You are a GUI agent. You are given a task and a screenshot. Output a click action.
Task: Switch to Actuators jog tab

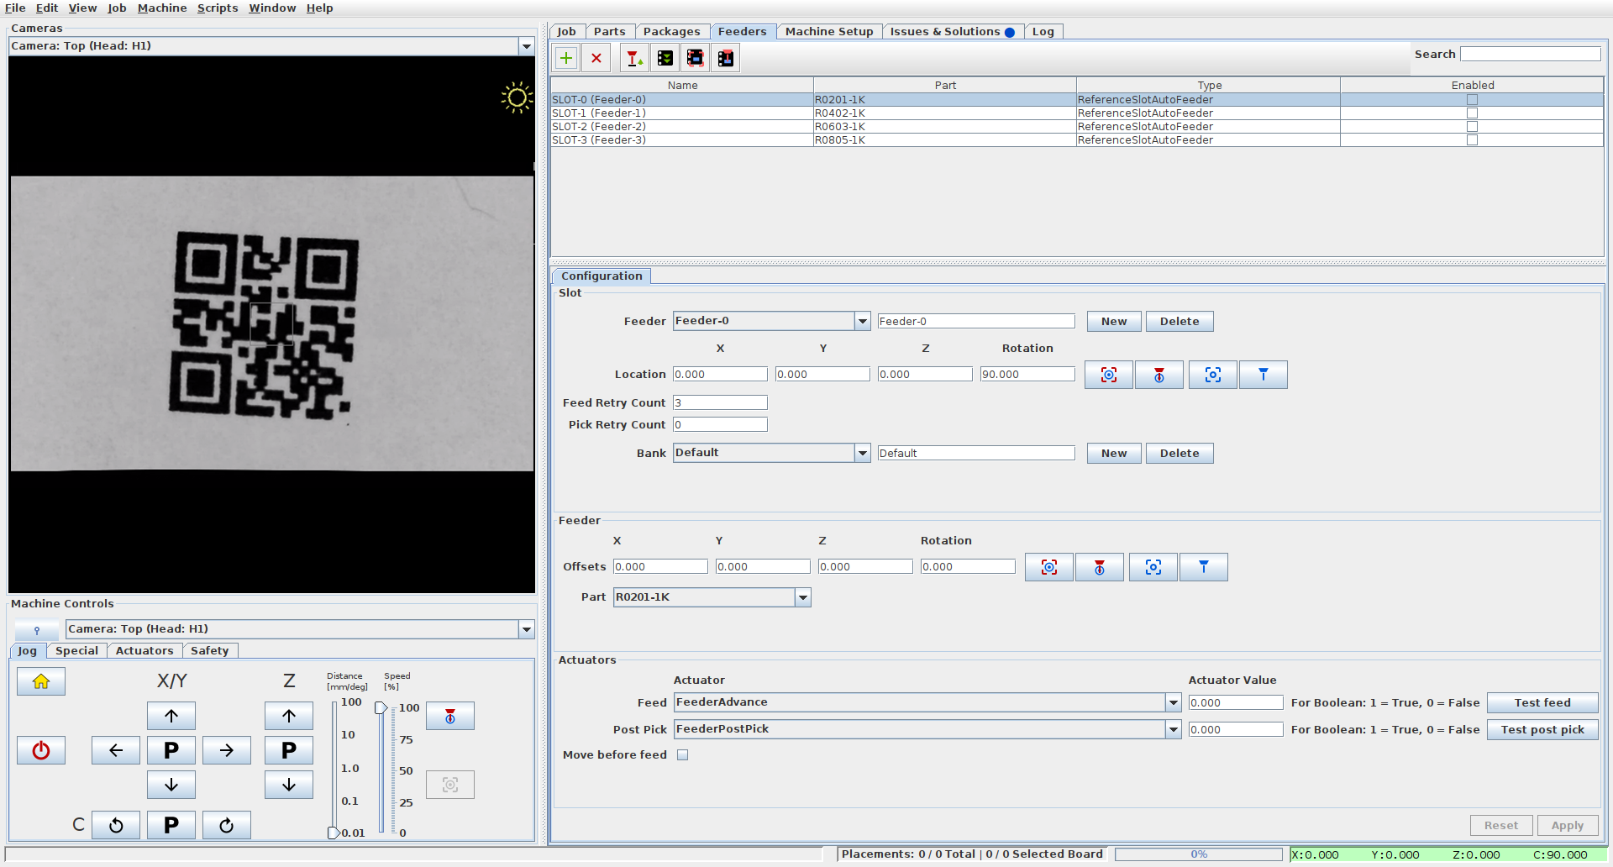point(144,651)
